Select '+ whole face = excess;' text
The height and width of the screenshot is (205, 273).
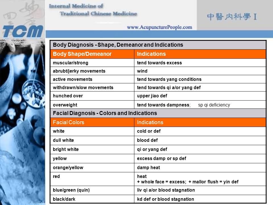(162, 182)
